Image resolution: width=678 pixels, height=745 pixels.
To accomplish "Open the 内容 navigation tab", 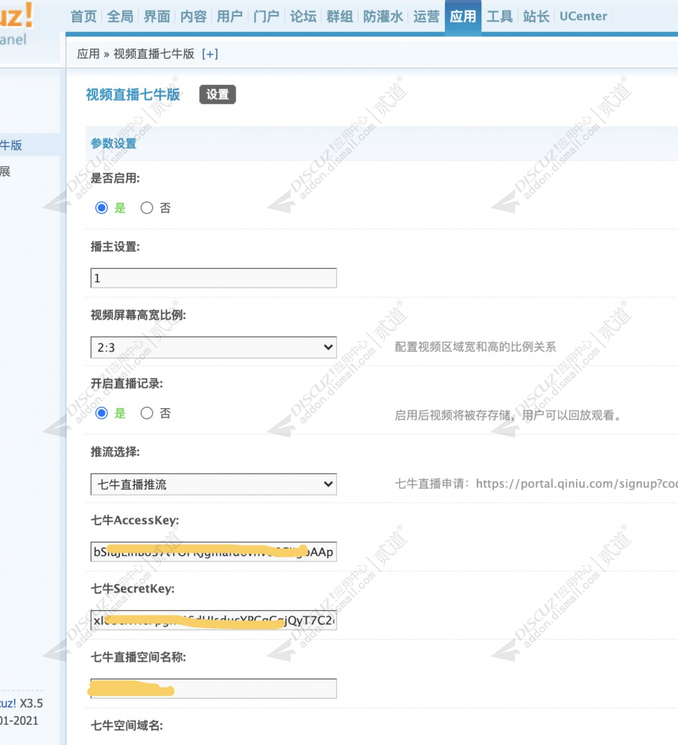I will (x=194, y=16).
